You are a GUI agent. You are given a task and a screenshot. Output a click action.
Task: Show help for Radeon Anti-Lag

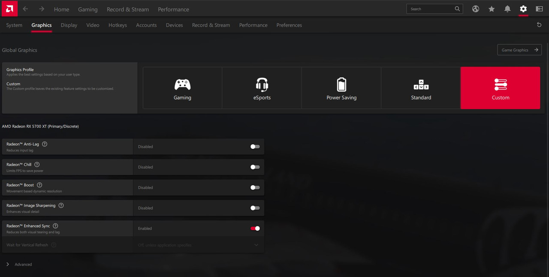pyautogui.click(x=45, y=144)
